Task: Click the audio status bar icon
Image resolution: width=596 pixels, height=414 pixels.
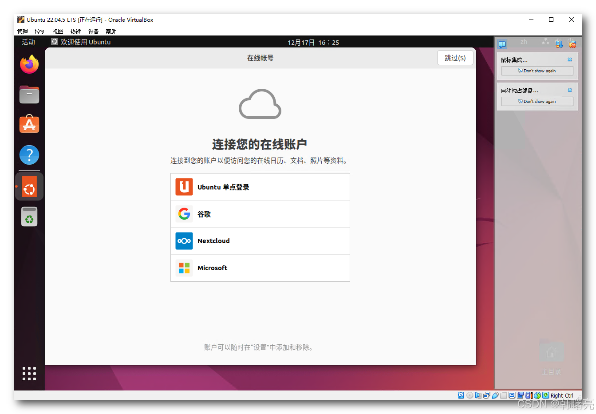Action: point(478,395)
